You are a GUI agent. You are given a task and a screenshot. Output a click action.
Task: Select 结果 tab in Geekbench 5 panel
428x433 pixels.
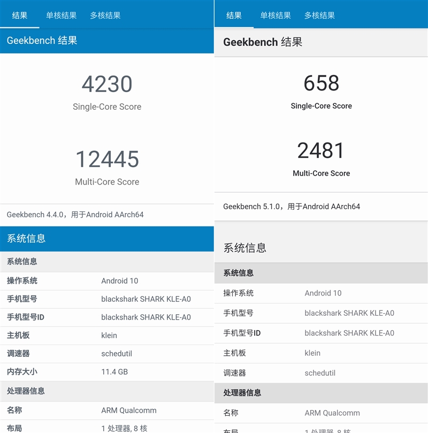pos(234,16)
